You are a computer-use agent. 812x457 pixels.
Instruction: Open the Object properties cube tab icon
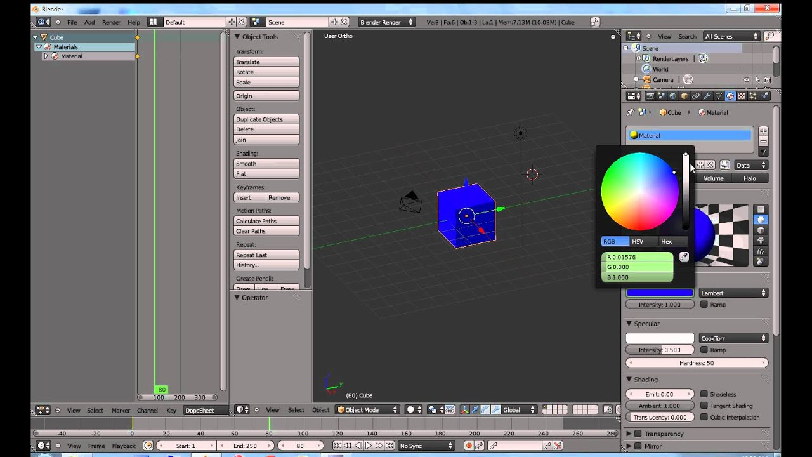684,96
